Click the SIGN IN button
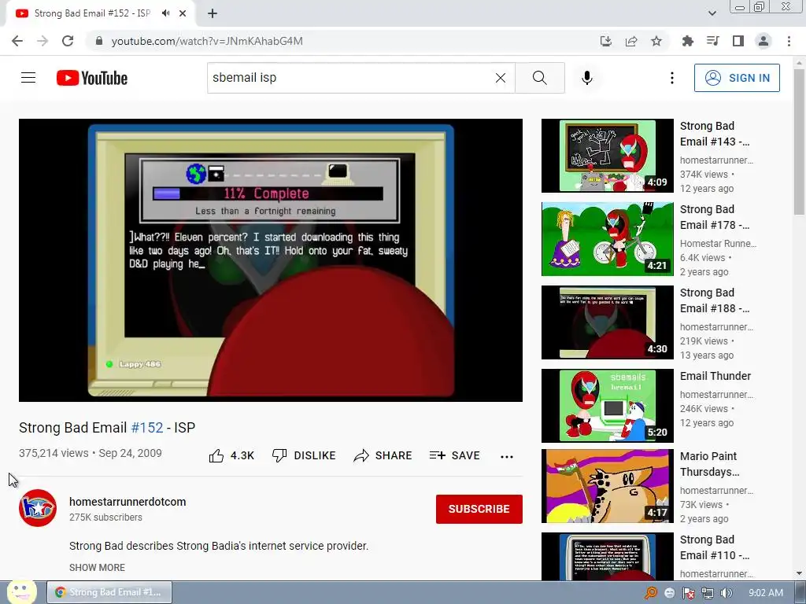 point(737,78)
